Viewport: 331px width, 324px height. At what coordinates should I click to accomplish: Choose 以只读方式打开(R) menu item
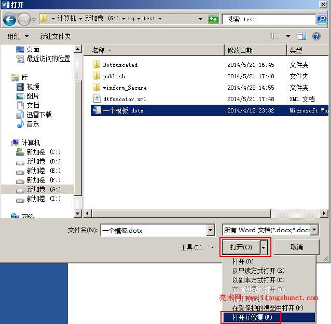click(x=269, y=271)
